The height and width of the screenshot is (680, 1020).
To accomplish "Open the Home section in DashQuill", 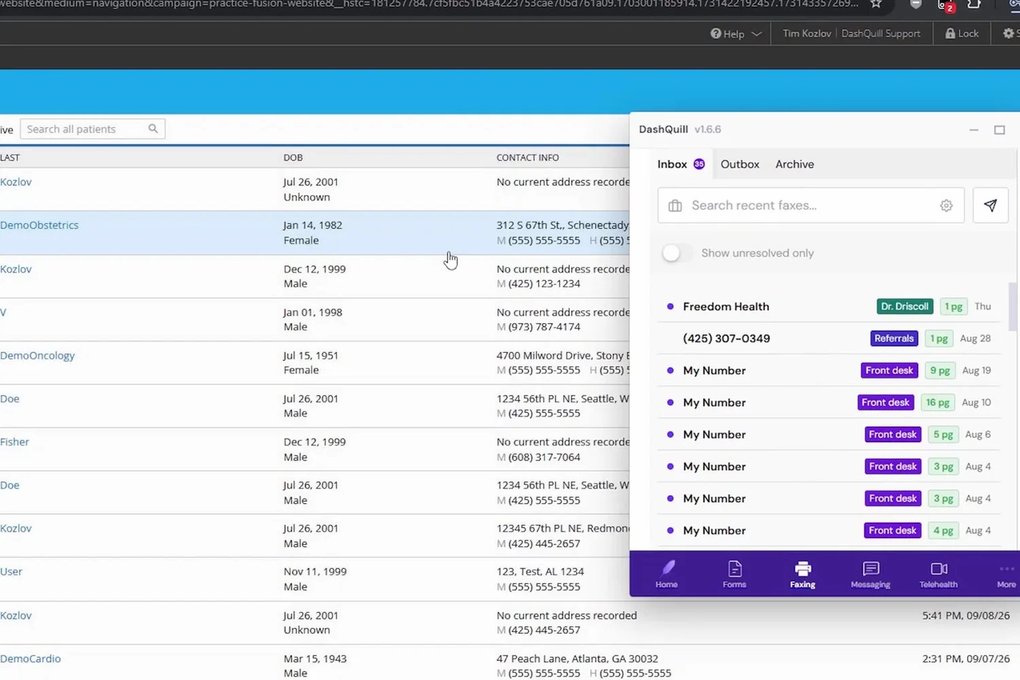I will coord(666,574).
